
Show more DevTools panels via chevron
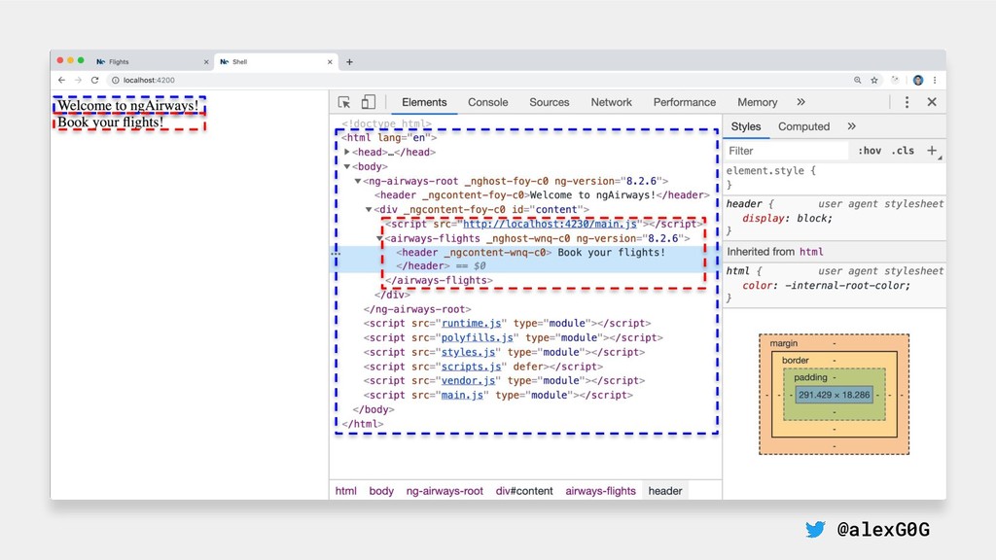(x=800, y=102)
